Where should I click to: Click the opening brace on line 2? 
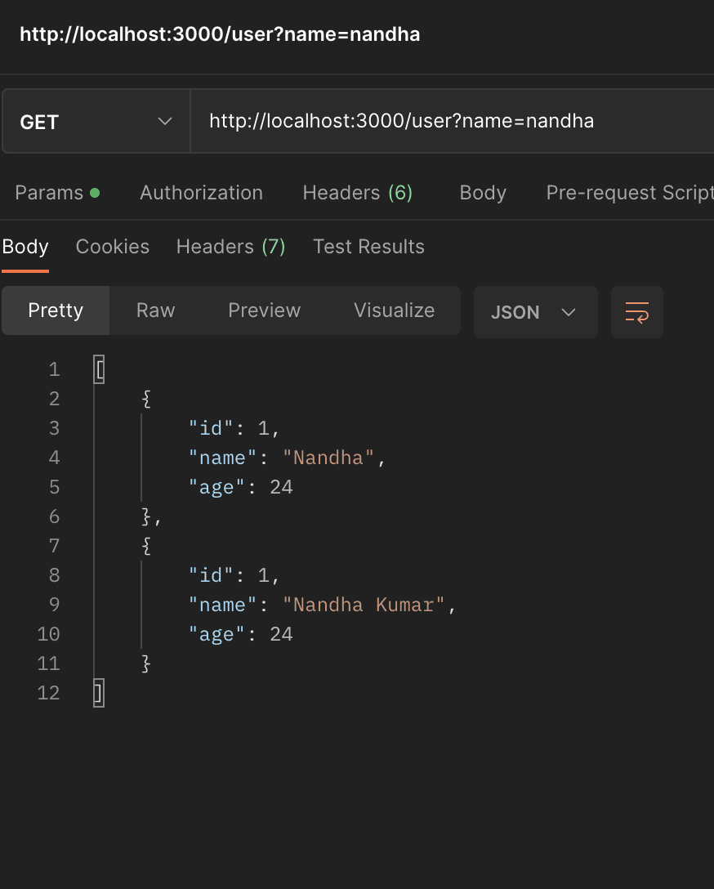click(x=146, y=399)
